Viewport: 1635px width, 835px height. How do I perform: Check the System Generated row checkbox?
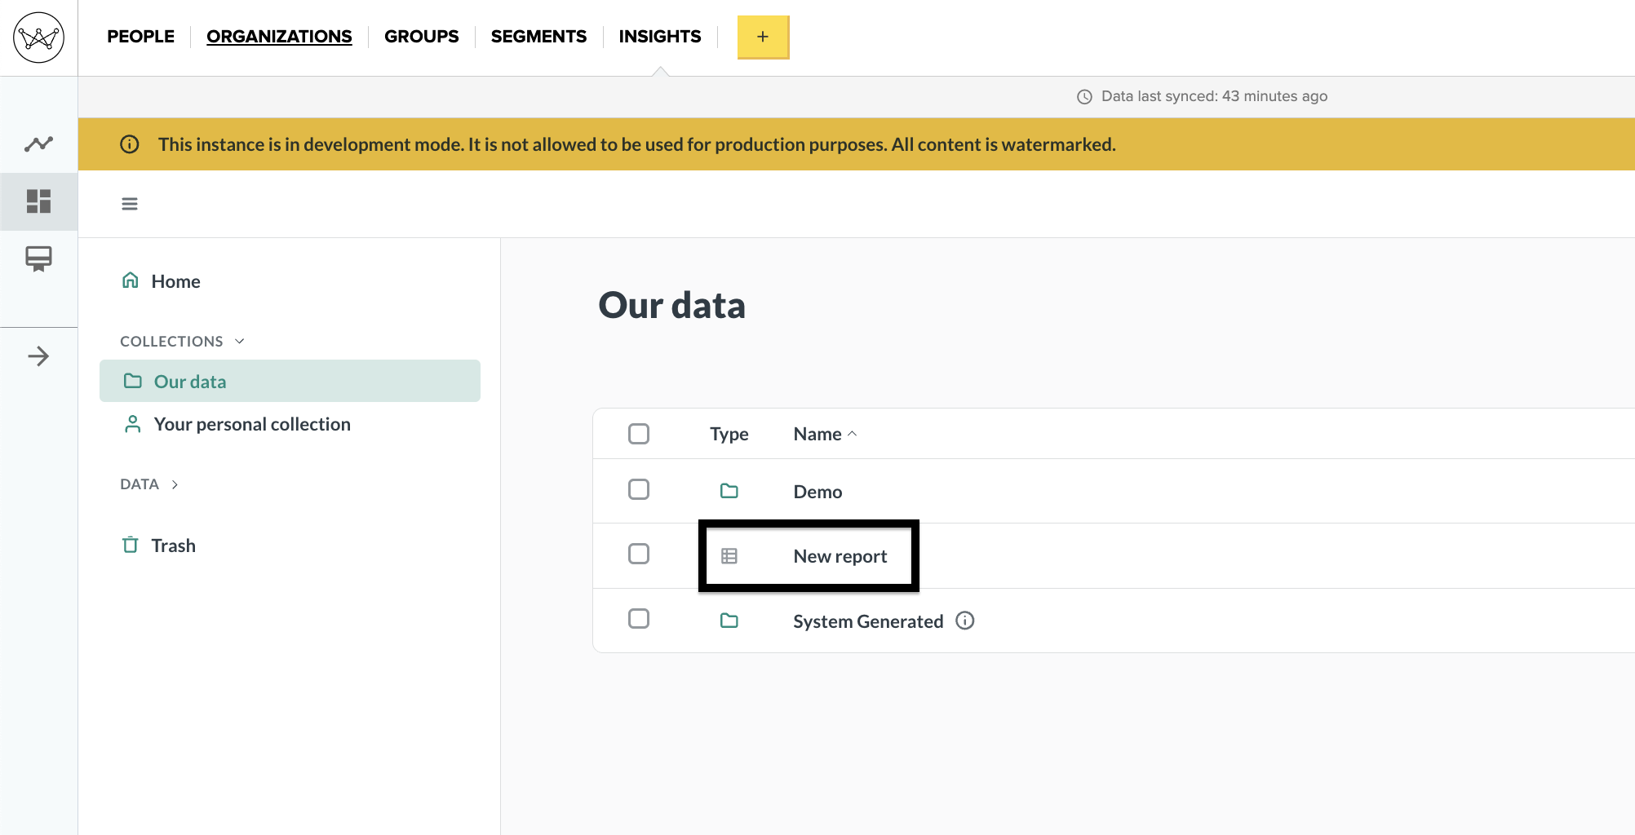pyautogui.click(x=639, y=619)
